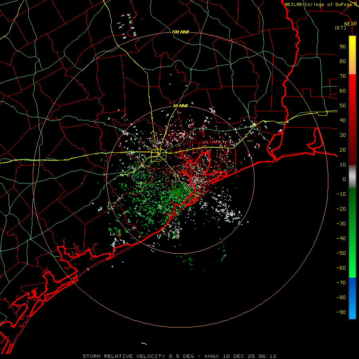Click the '-80' value on the velocity scale

[x=341, y=298]
